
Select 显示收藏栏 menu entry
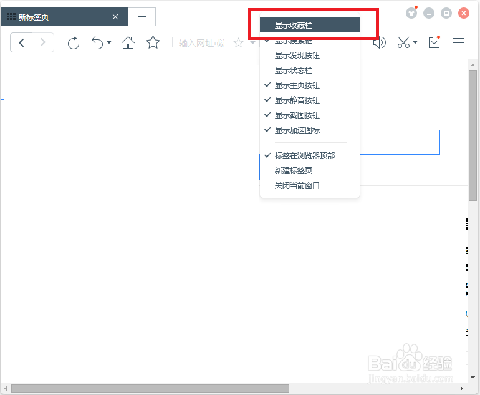click(x=309, y=25)
